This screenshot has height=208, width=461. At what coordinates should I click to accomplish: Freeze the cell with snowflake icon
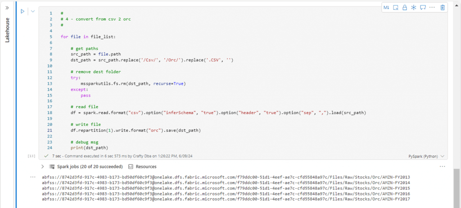tap(413, 7)
